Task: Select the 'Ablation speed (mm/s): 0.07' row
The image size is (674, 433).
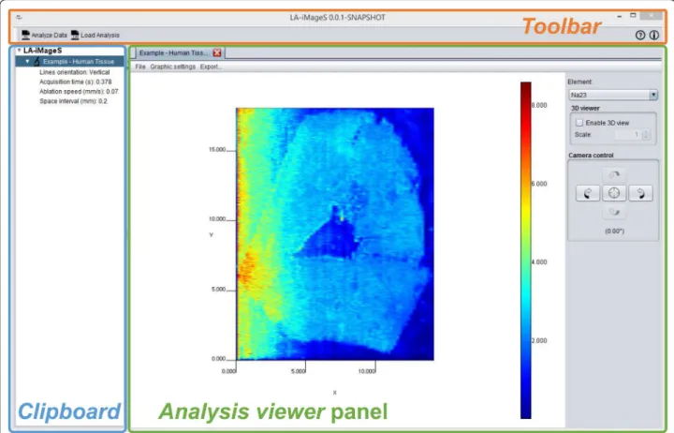Action: click(79, 91)
